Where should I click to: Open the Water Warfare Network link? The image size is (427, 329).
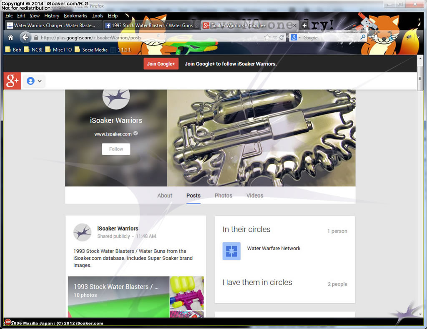274,249
